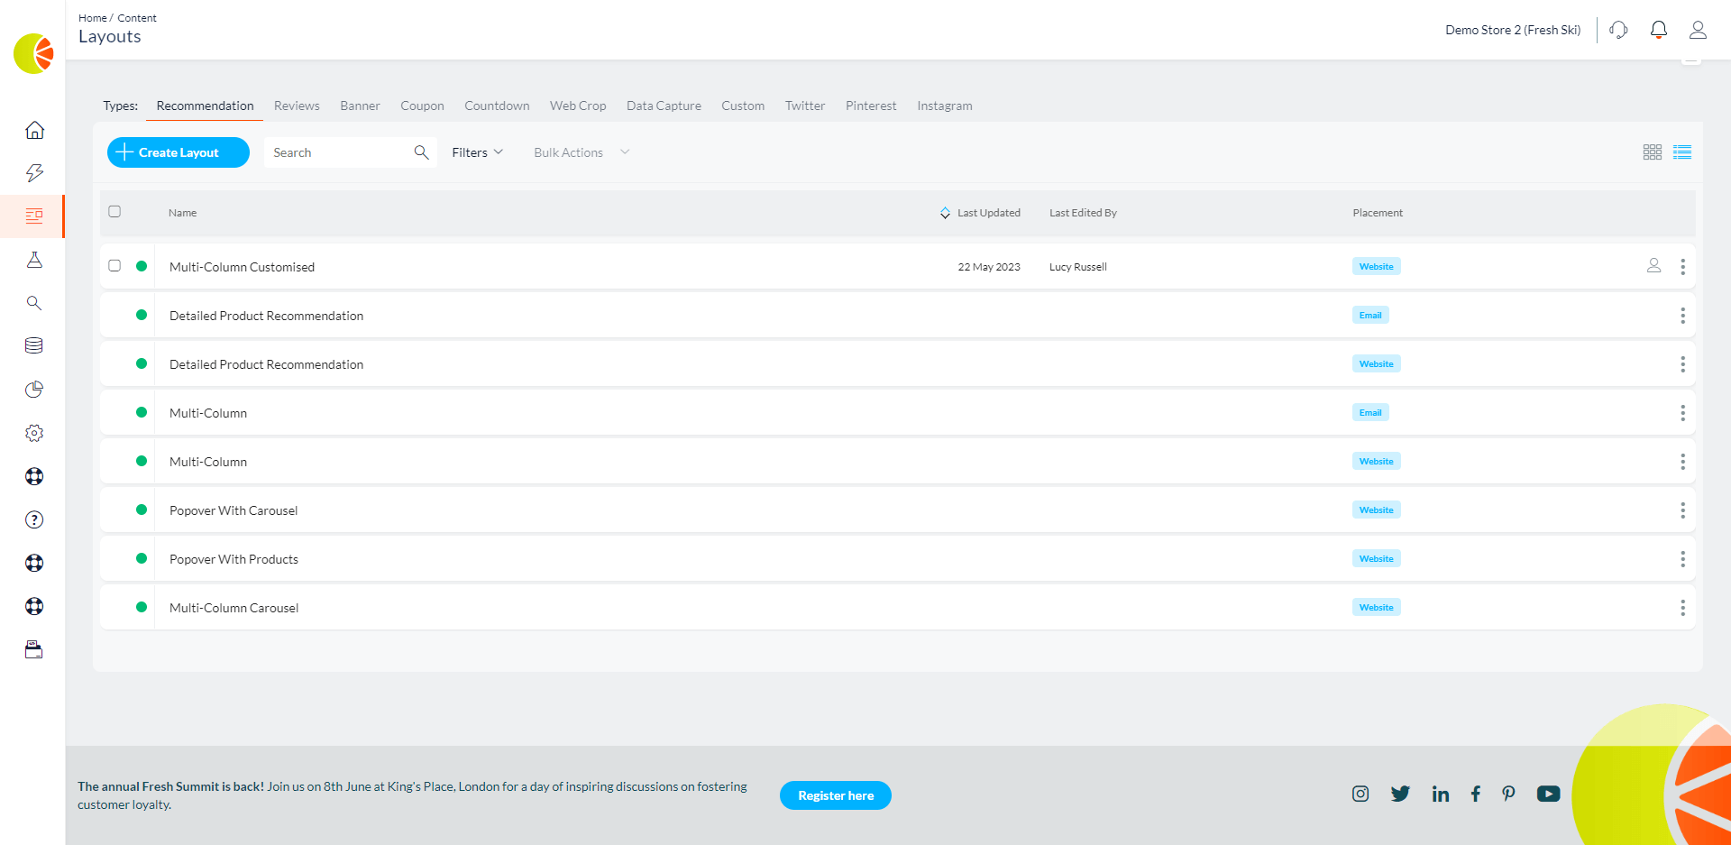The image size is (1731, 845).
Task: Tick the Multi-Column Customised row checkbox
Action: pyautogui.click(x=114, y=266)
